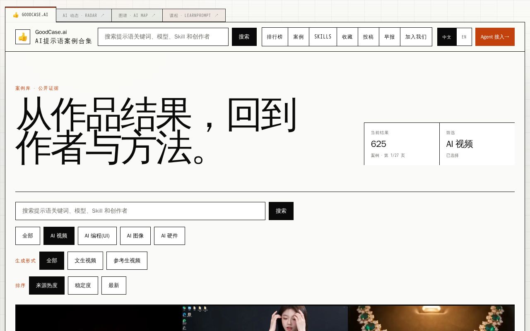Open the 案例 navigation item
Screen dimensions: 530x331
(x=299, y=37)
